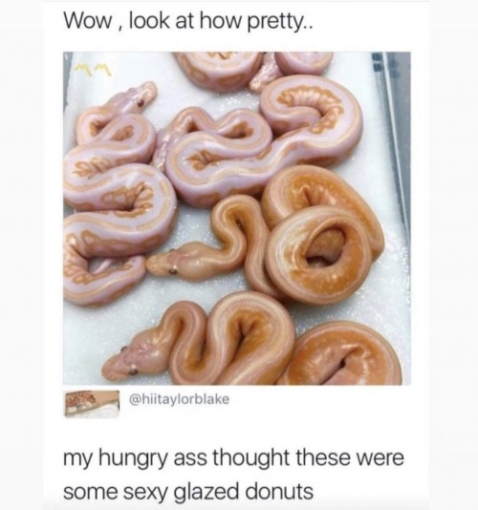Open the @hiitaylorblake profile handle
This screenshot has height=510, width=478.
[180, 399]
